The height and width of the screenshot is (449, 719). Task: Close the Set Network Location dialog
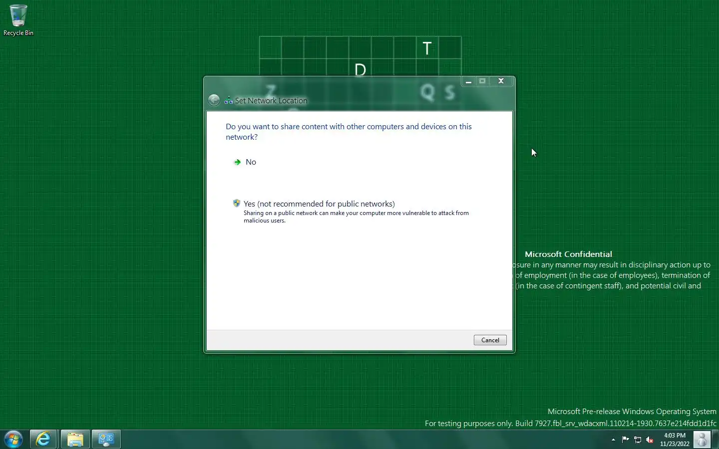501,81
